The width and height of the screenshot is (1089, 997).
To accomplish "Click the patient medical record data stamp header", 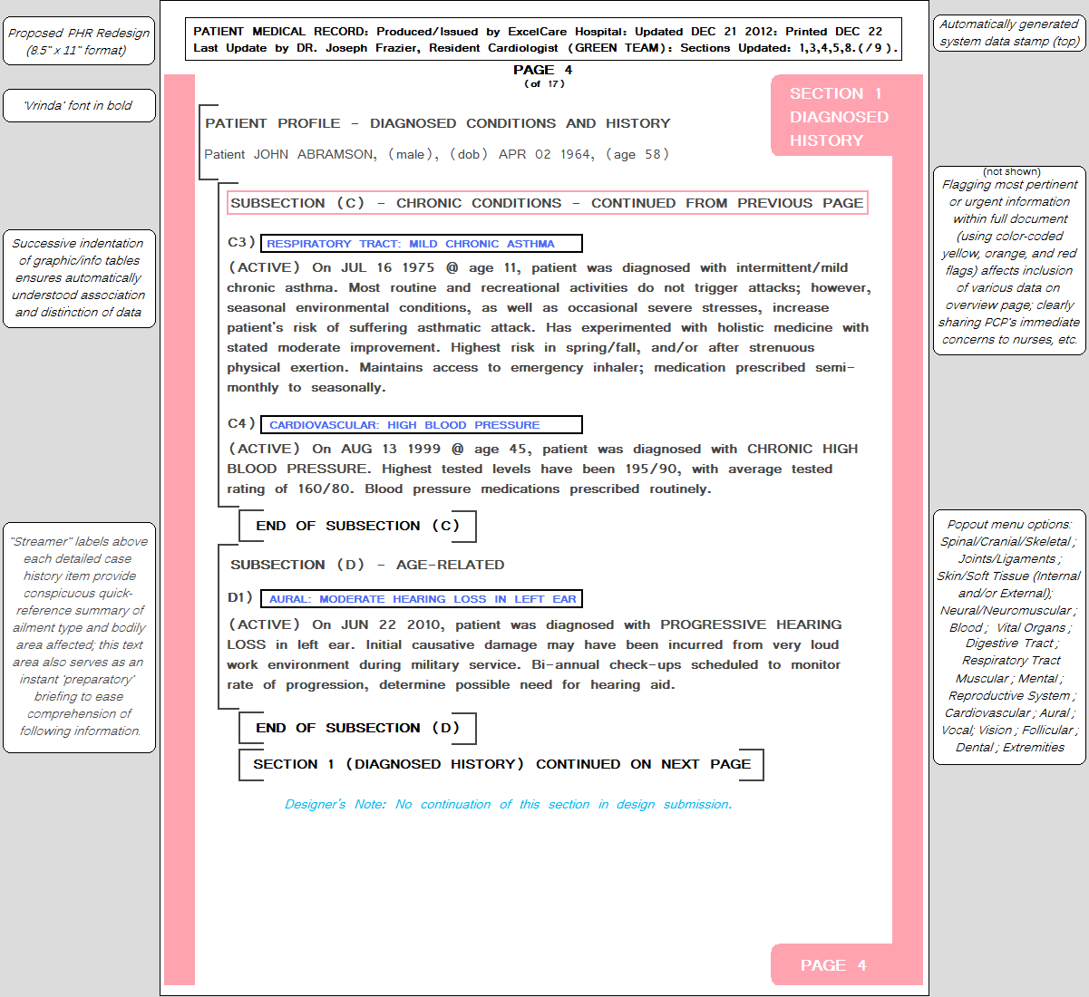I will [x=544, y=39].
